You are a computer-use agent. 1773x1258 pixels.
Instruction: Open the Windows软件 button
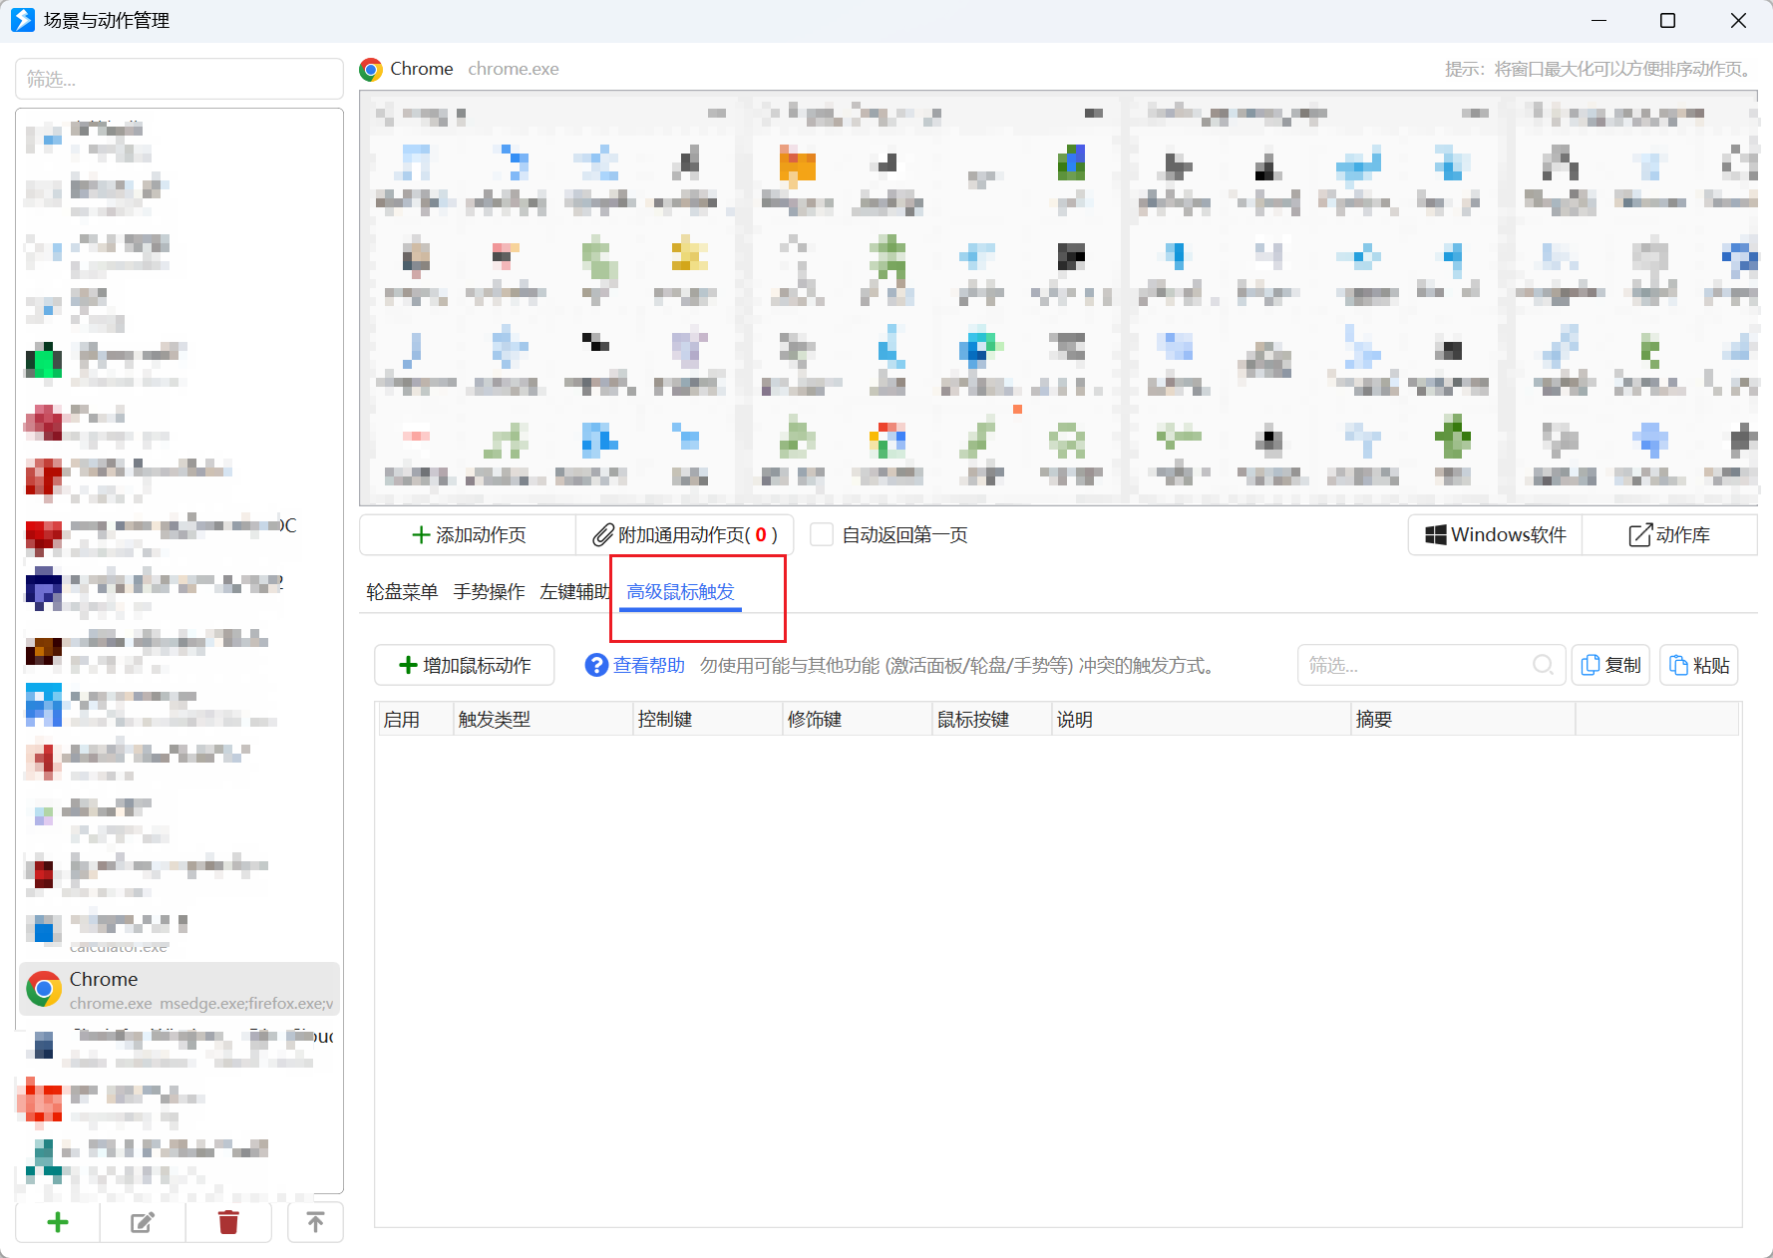(1495, 535)
